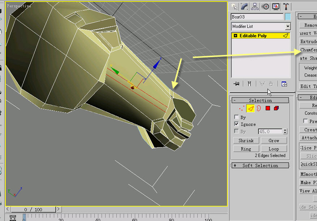The image size is (317, 221).
Task: Enable the By Vertex checkbox
Action: pos(236,117)
